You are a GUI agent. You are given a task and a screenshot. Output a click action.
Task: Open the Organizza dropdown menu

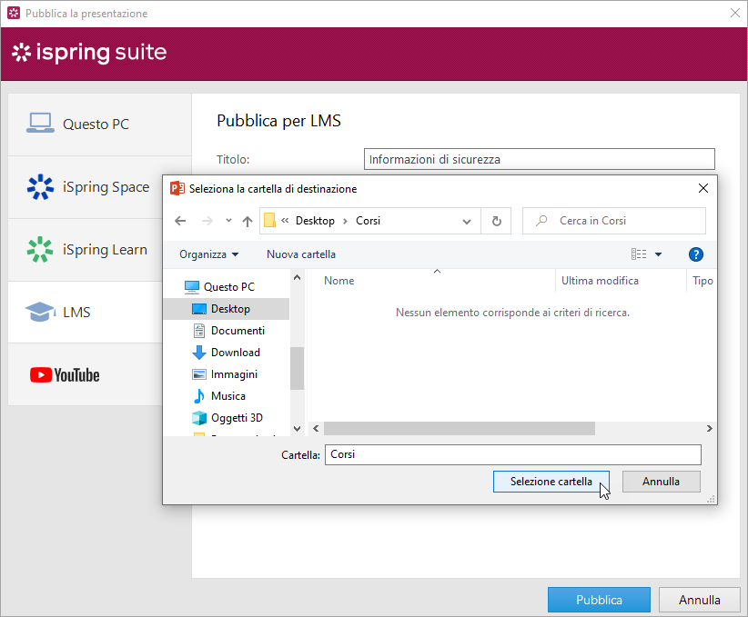point(208,254)
